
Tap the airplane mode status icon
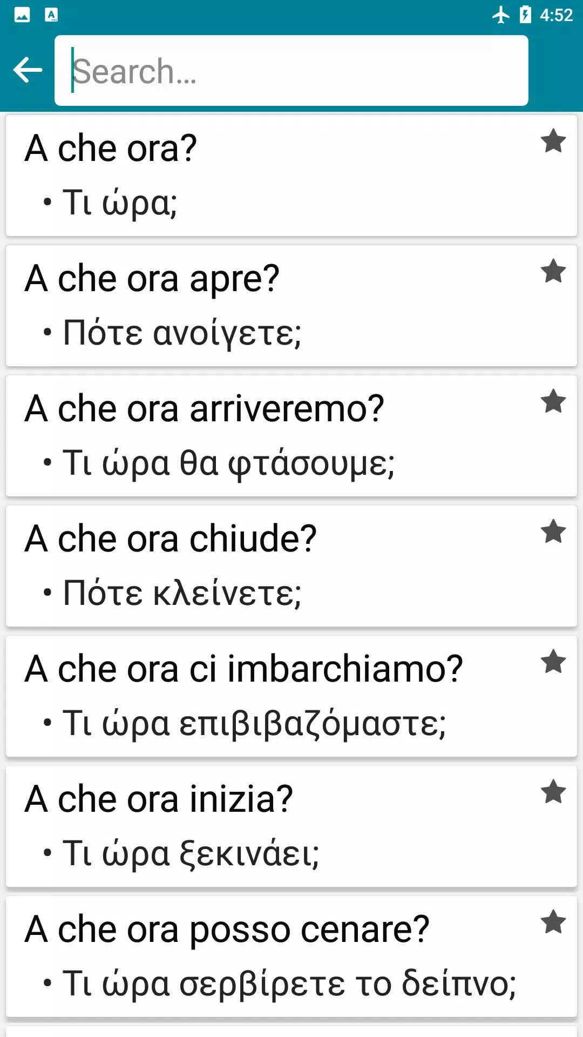(x=501, y=15)
